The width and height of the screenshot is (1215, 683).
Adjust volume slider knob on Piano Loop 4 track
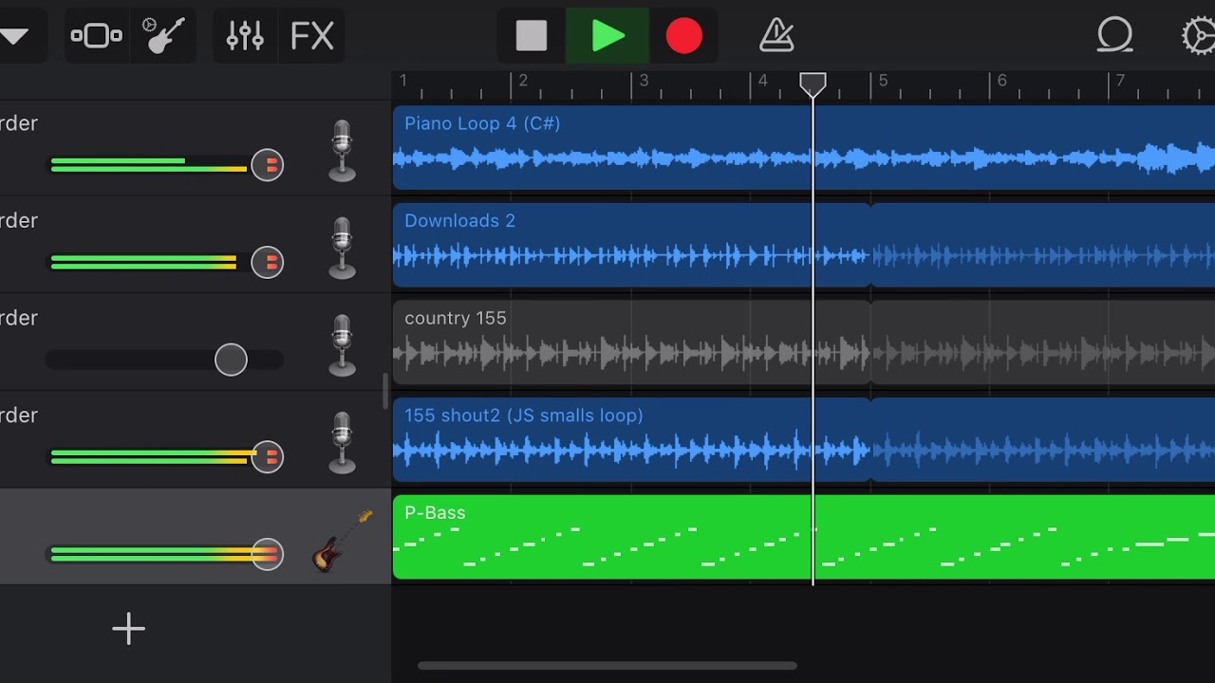pos(268,165)
